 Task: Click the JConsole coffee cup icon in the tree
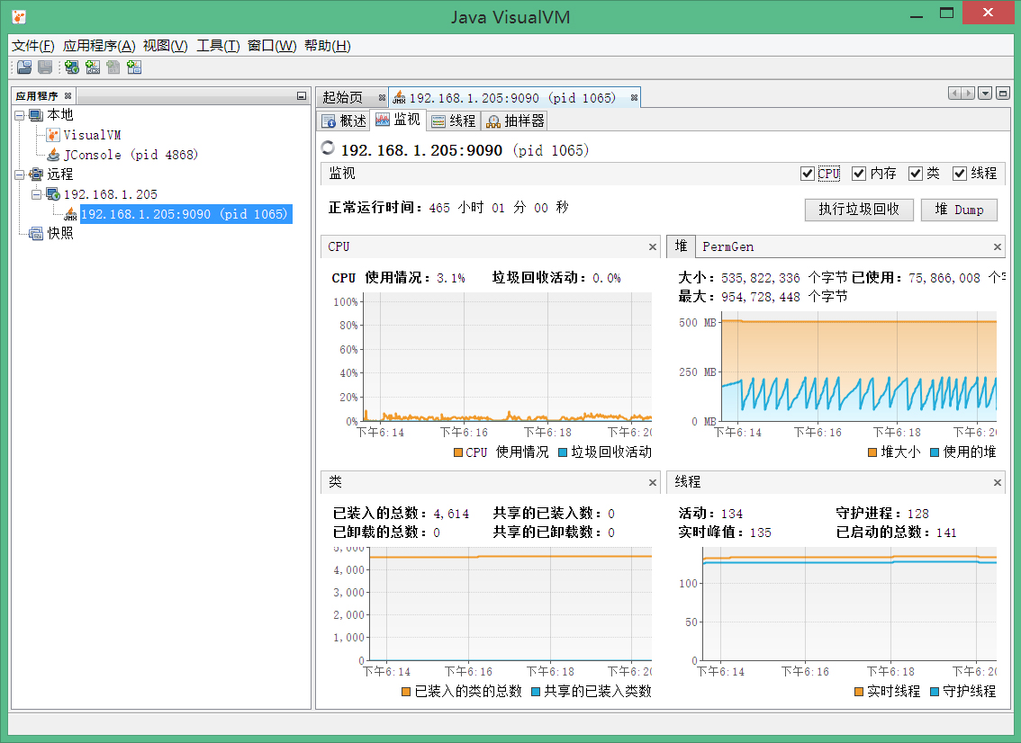(53, 155)
